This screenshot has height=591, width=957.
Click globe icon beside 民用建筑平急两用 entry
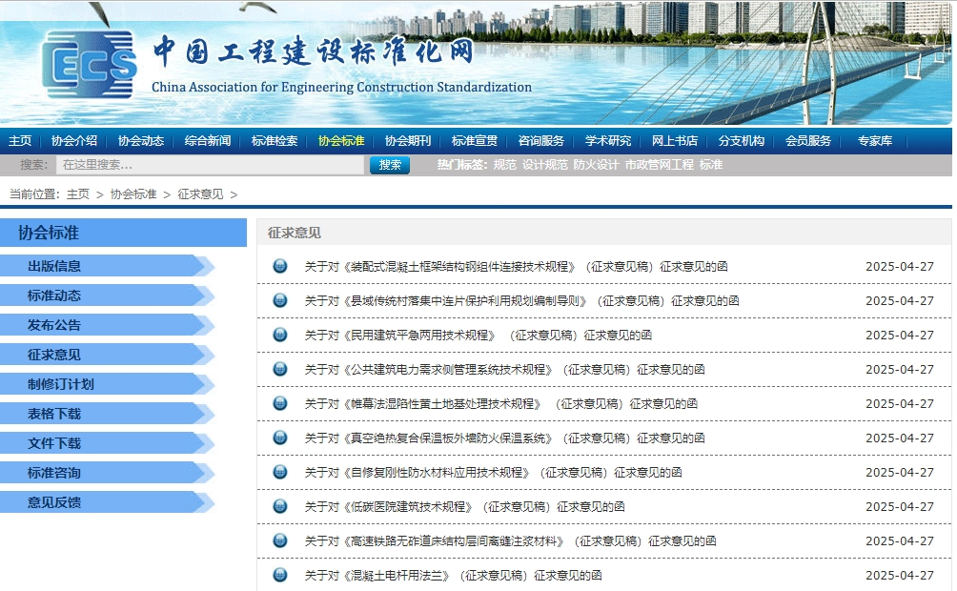pos(280,336)
